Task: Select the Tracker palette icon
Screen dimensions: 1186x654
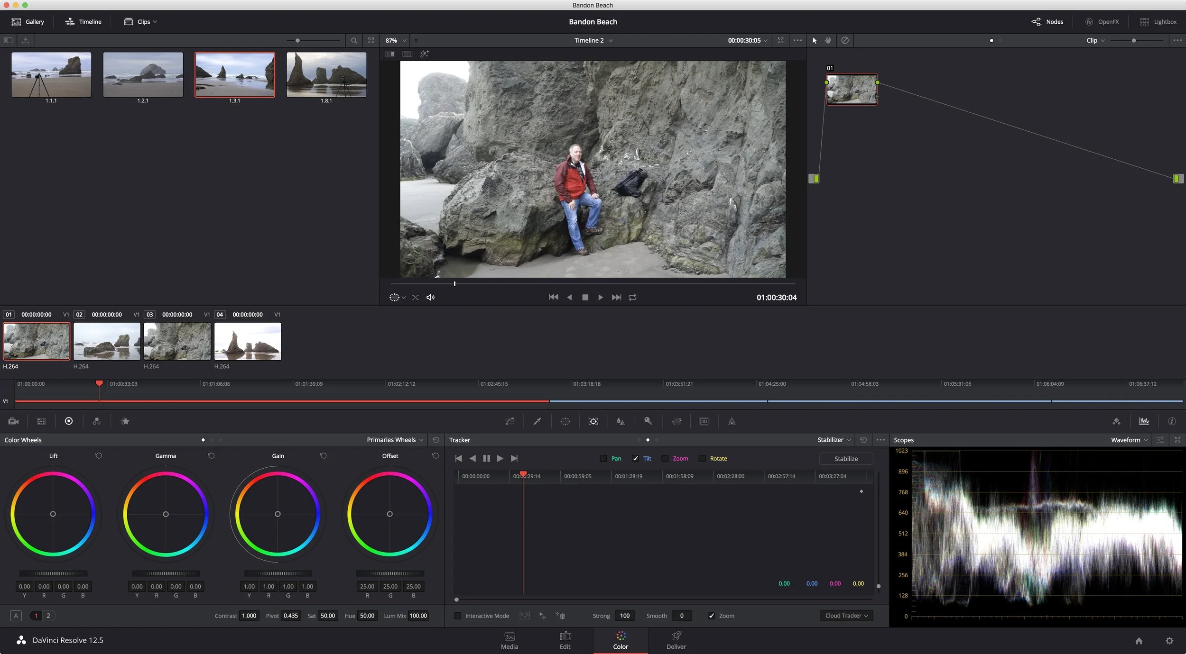Action: 593,421
